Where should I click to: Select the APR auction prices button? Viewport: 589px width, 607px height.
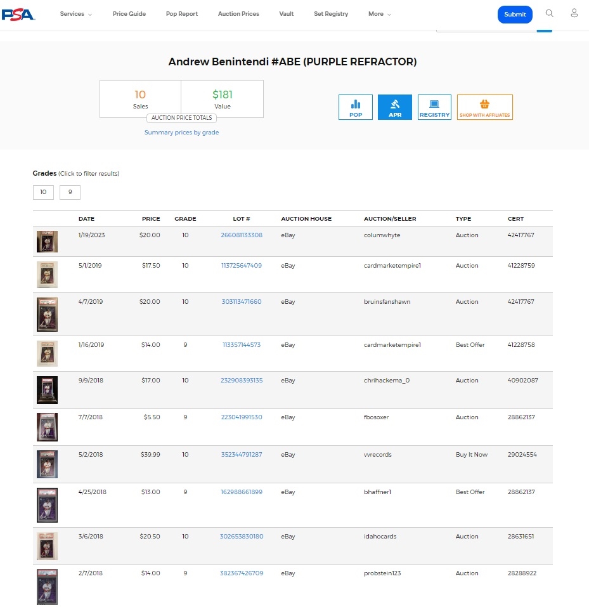pos(395,107)
